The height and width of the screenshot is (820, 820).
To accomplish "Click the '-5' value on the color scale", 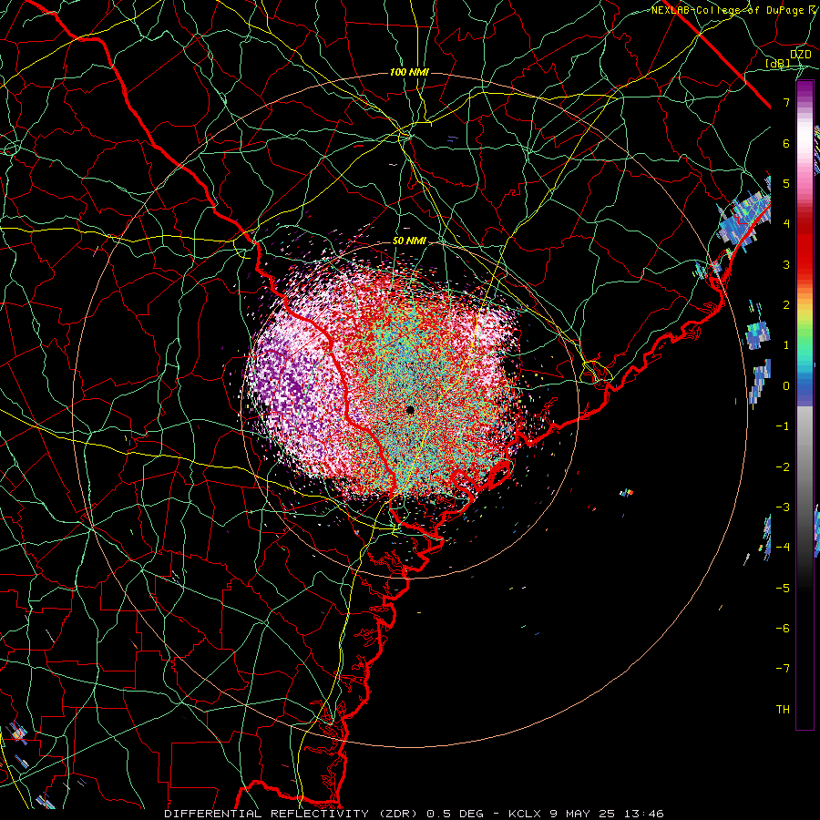I will [x=783, y=589].
